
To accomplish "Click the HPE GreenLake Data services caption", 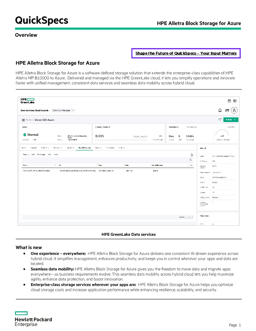I will (x=128, y=234).
